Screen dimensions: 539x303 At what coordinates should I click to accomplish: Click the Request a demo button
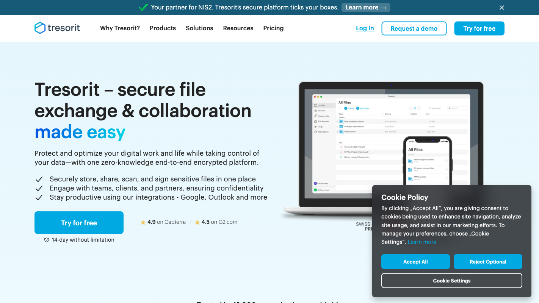coord(414,28)
